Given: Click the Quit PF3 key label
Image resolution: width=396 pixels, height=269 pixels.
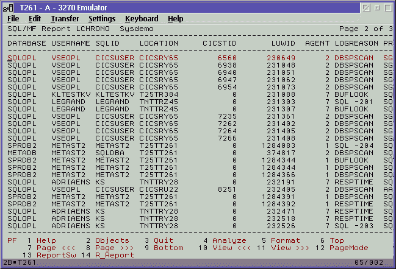Looking at the screenshot, I should click(x=164, y=240).
